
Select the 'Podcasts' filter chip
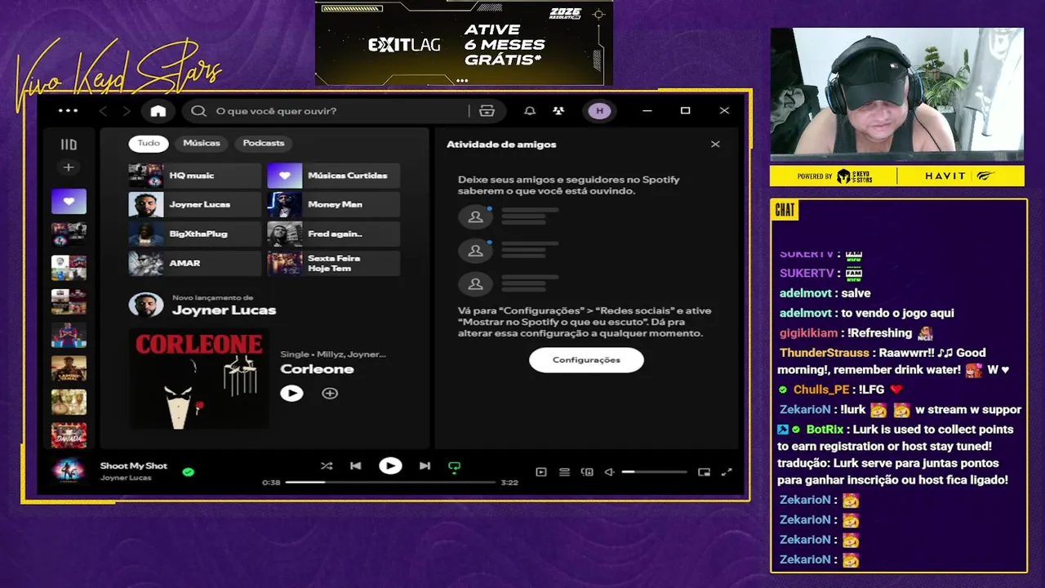(264, 143)
